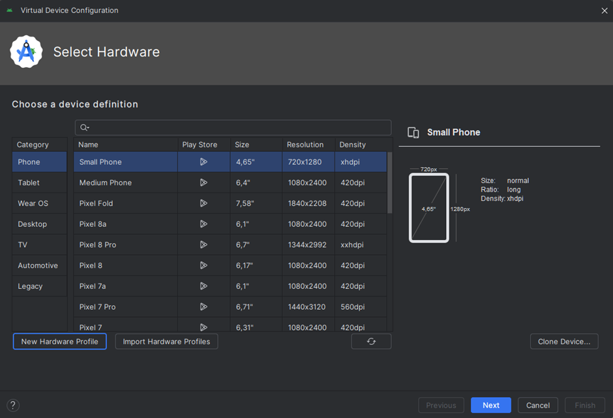Image resolution: width=613 pixels, height=418 pixels.
Task: Sort by the Resolution column header
Action: [309, 145]
